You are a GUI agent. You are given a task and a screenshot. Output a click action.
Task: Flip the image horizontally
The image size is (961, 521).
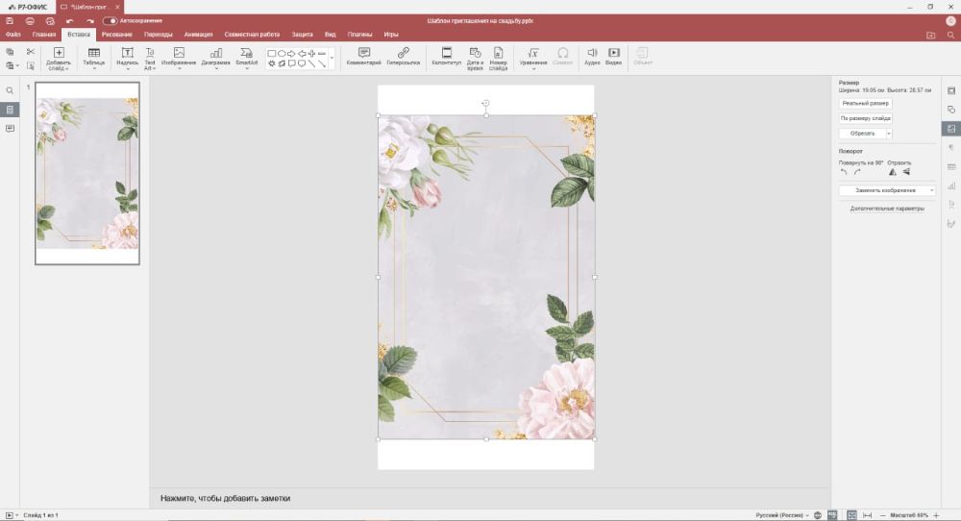[x=892, y=172]
